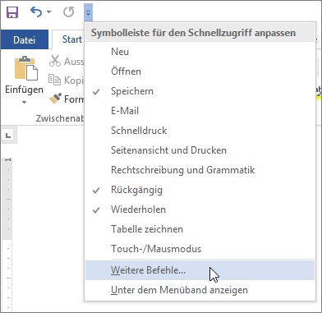This screenshot has height=313, width=322.
Task: Click the Ausschneiden scissors icon
Action: coord(55,61)
